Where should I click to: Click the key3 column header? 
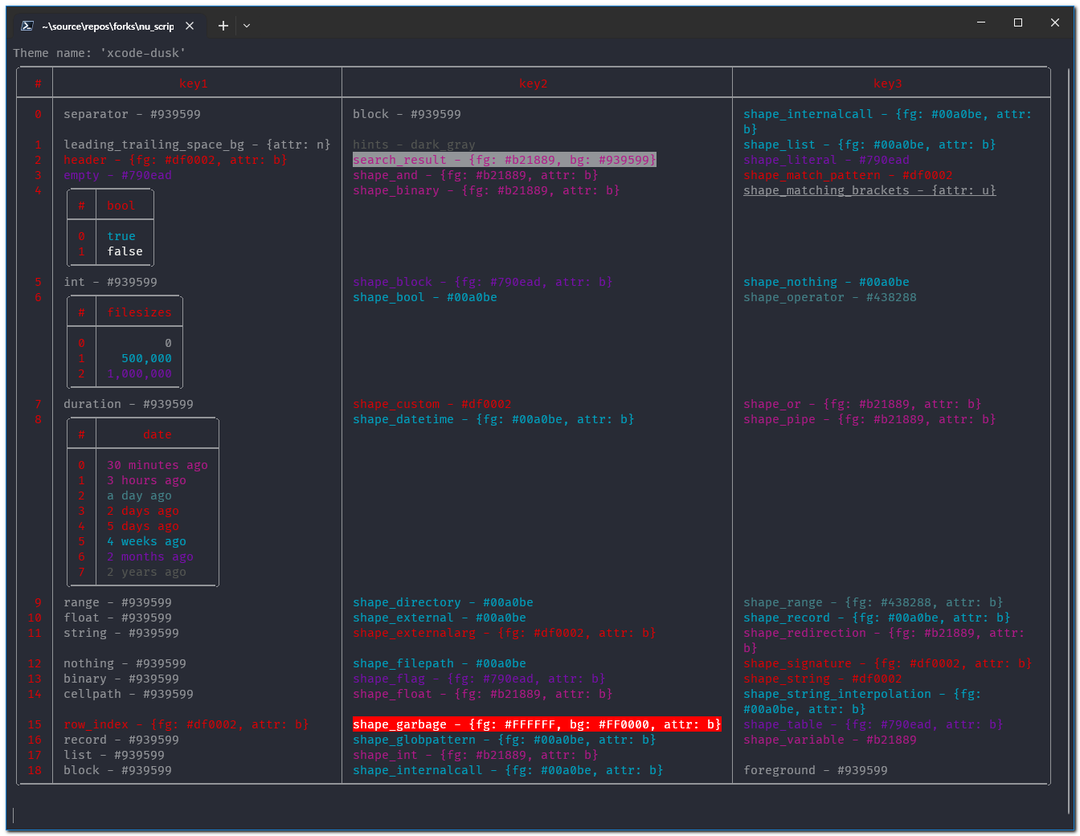coord(888,84)
